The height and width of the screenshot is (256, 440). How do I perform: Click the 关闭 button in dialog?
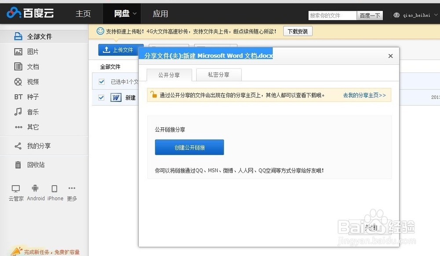370,227
